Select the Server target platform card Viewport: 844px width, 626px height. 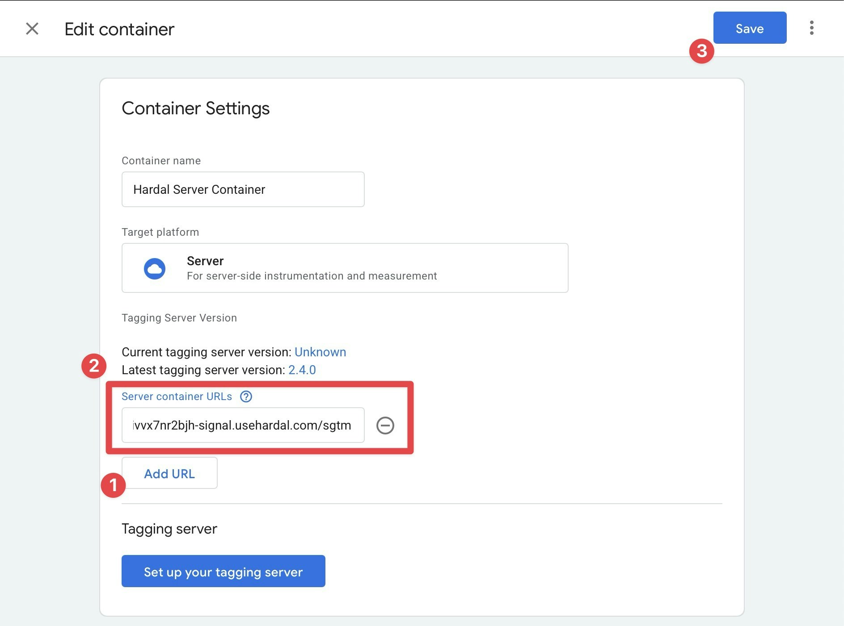point(345,268)
